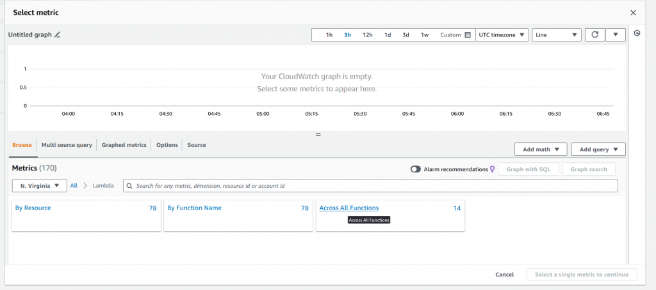Viewport: 656px width, 290px height.
Task: Focus the metric search input field
Action: tap(370, 186)
